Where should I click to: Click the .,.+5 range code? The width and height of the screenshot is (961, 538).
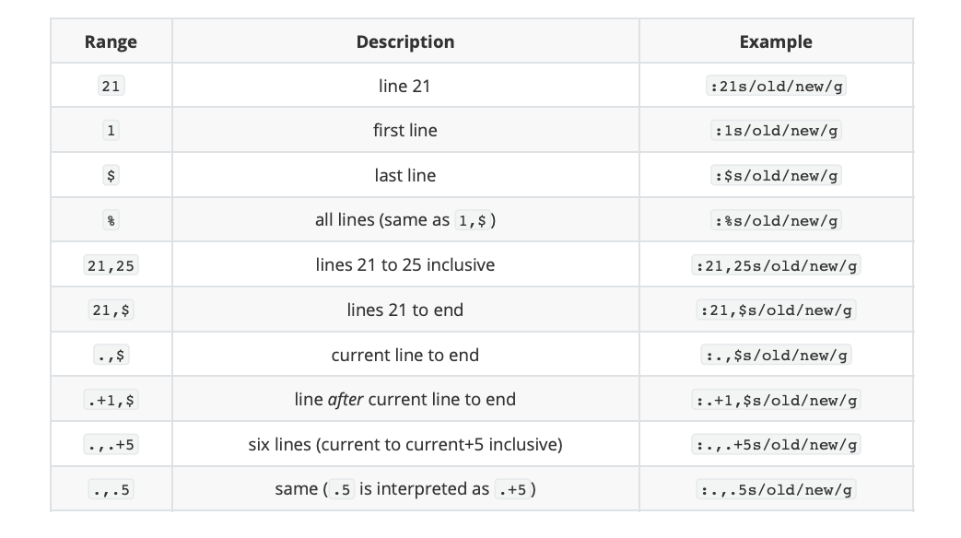[x=111, y=445]
